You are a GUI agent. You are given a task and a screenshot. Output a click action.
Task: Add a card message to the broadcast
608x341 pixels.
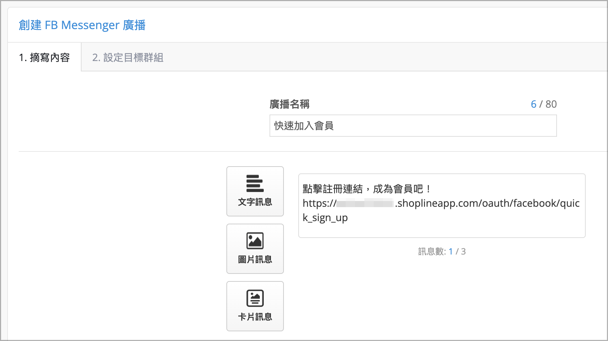point(255,306)
